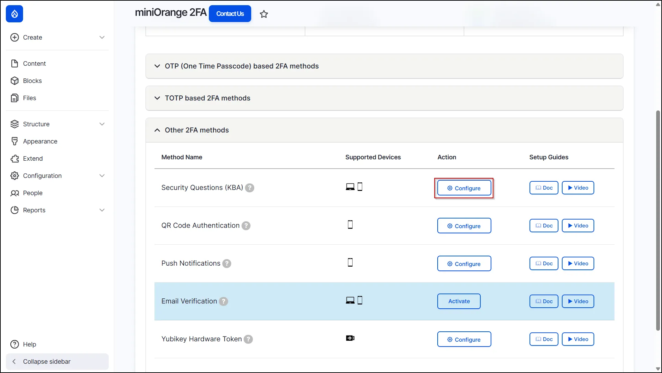Click the Reports pie chart icon

14,210
